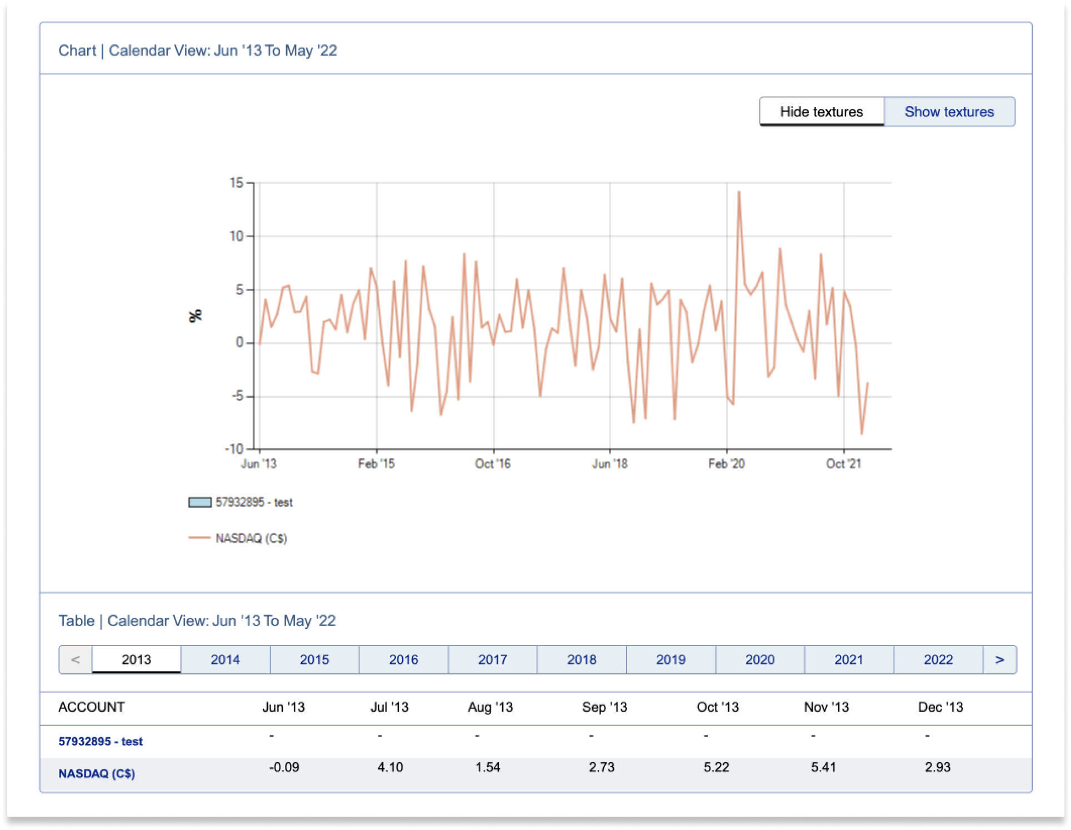Click the 1.54 NASDAQ value
Image resolution: width=1071 pixels, height=830 pixels.
coord(488,767)
